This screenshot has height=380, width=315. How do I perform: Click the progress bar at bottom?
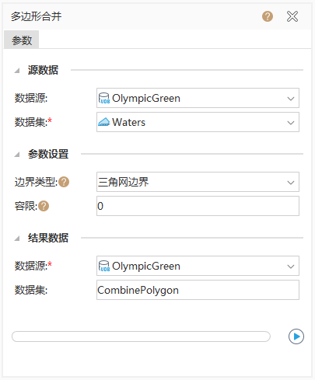141,336
